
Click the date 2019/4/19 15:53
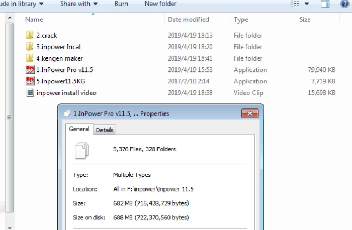point(190,70)
